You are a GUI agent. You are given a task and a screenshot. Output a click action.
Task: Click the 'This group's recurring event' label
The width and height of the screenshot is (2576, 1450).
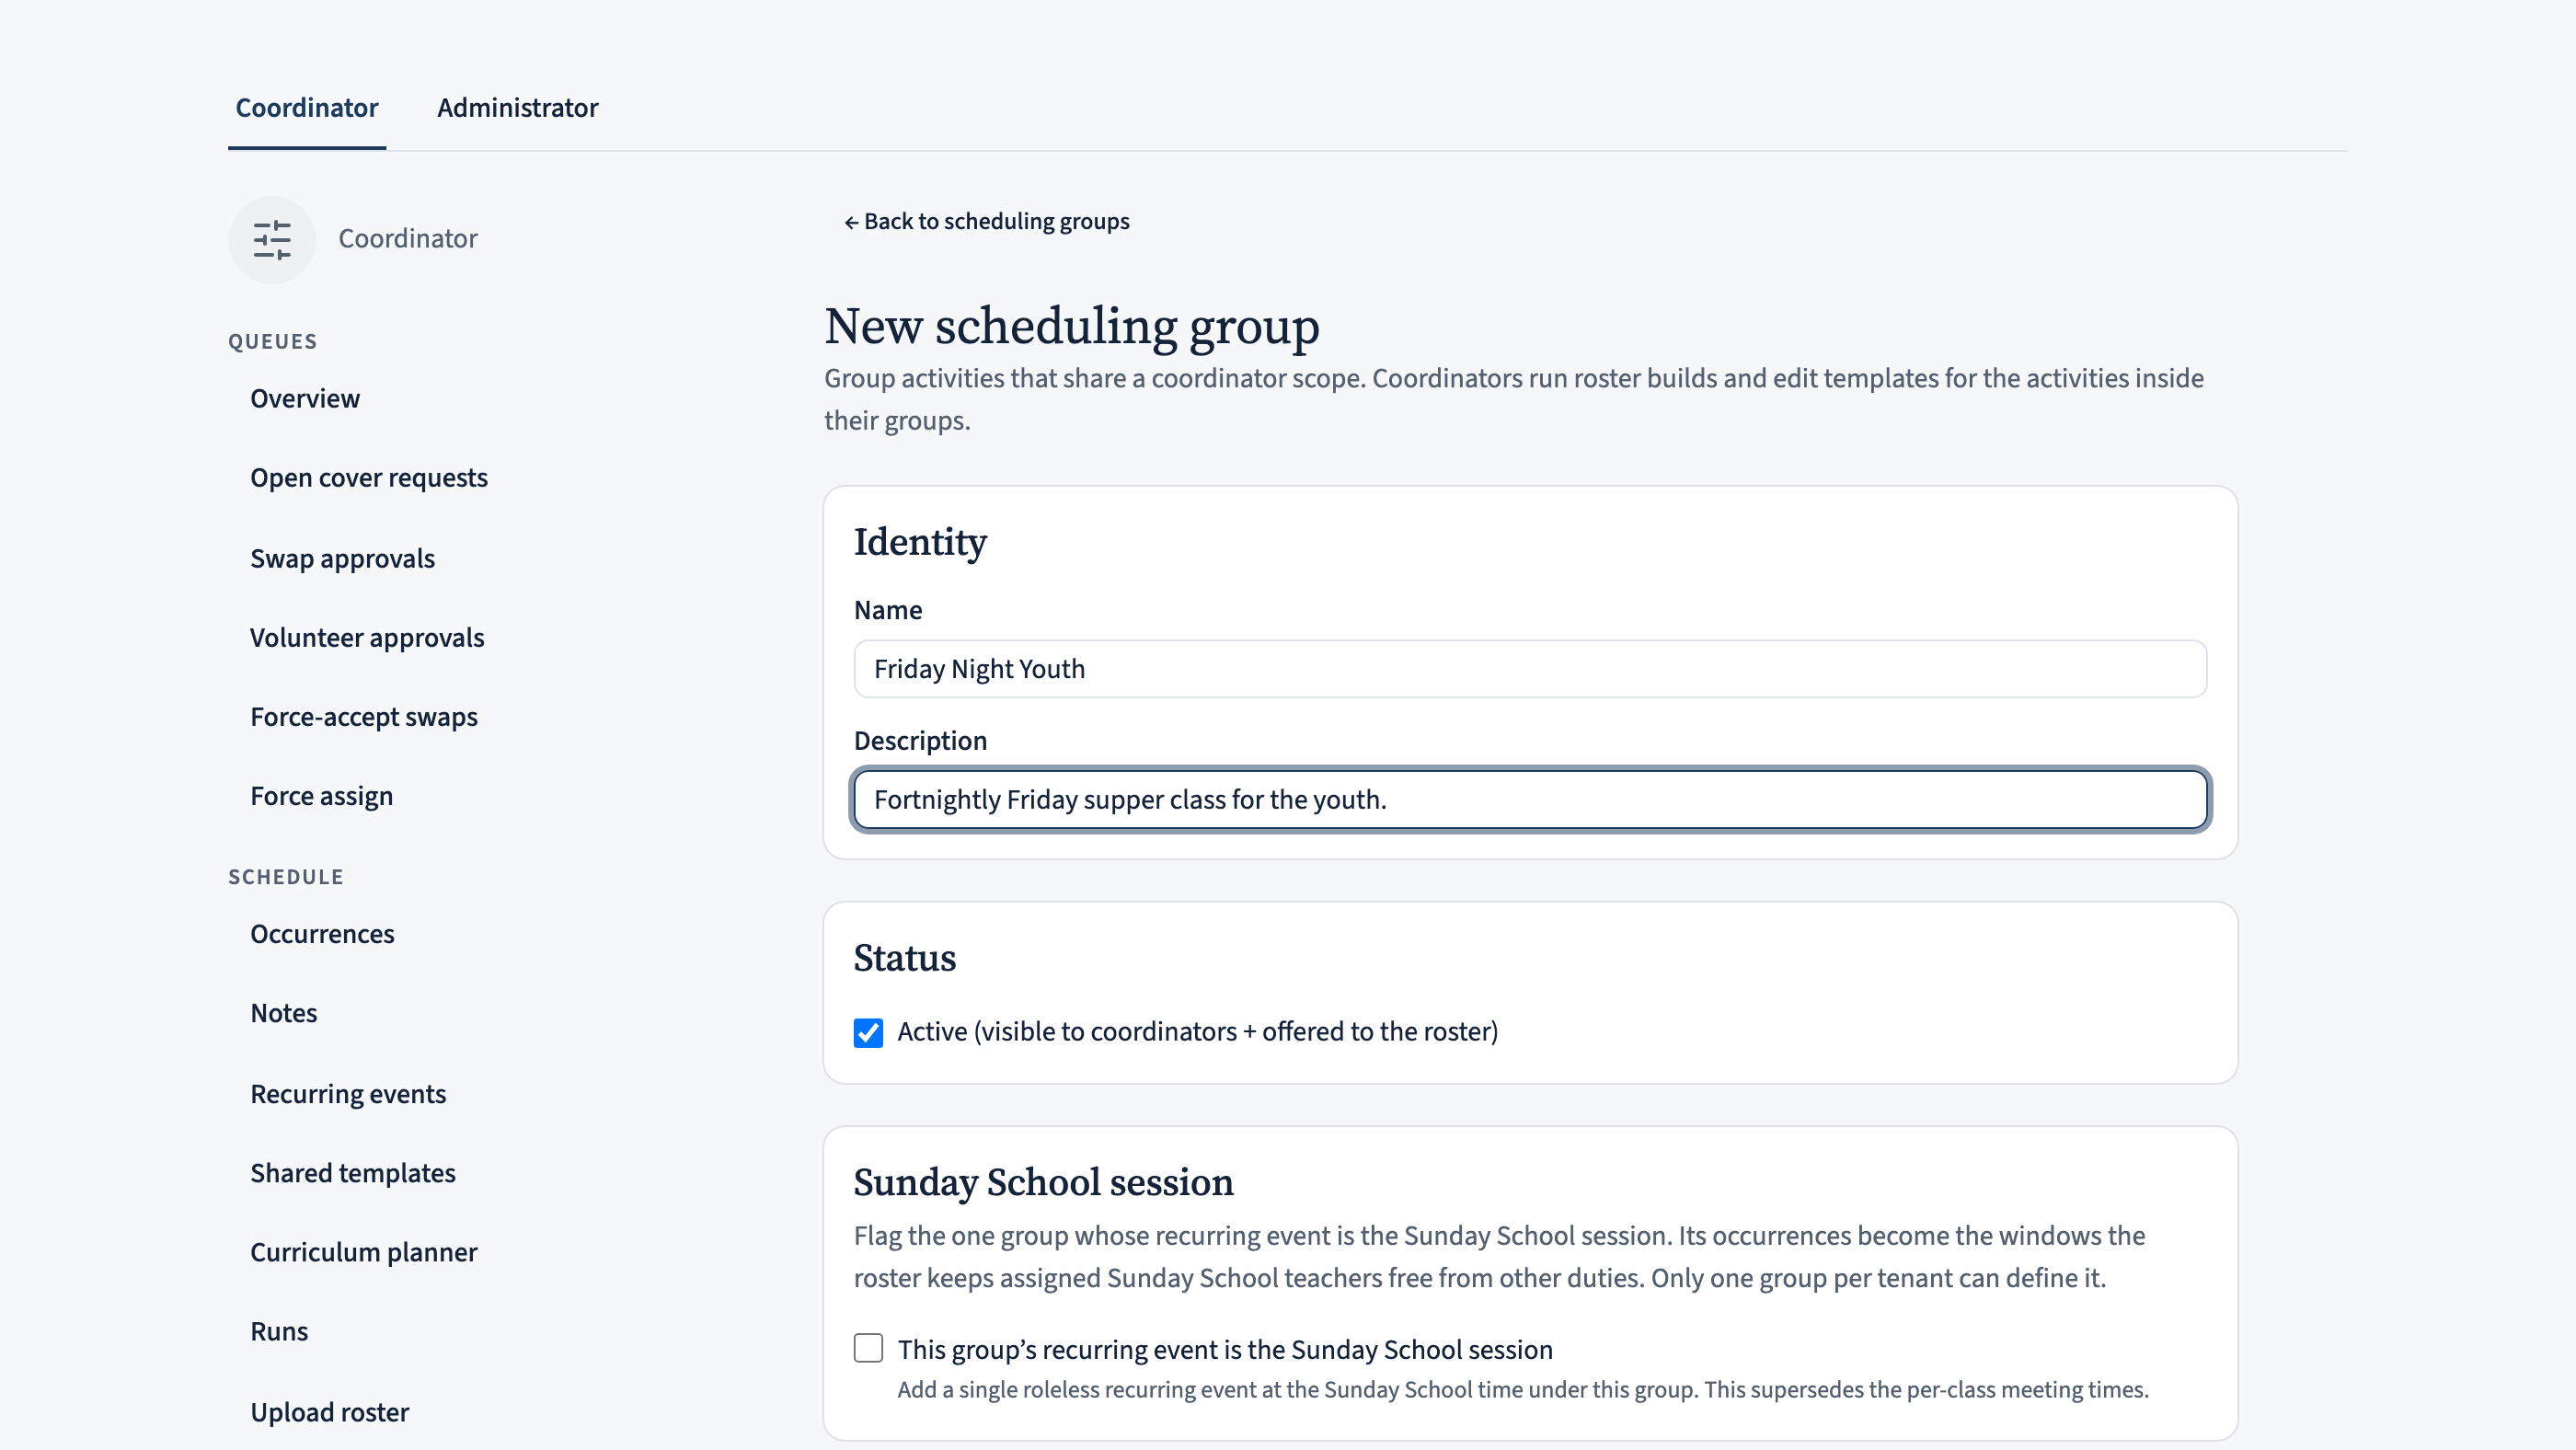(x=1225, y=1349)
